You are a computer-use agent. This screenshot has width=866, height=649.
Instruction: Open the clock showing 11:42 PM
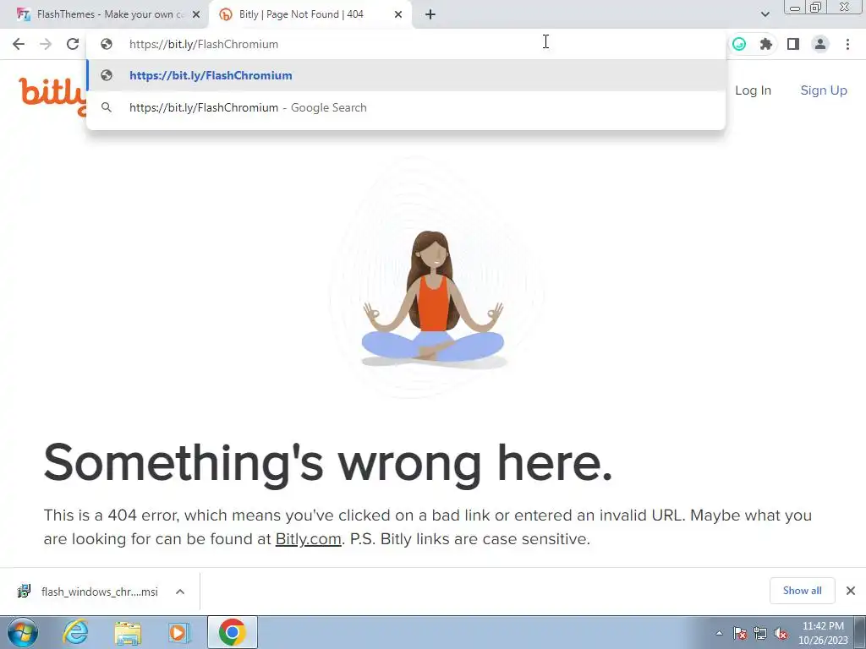point(823,633)
